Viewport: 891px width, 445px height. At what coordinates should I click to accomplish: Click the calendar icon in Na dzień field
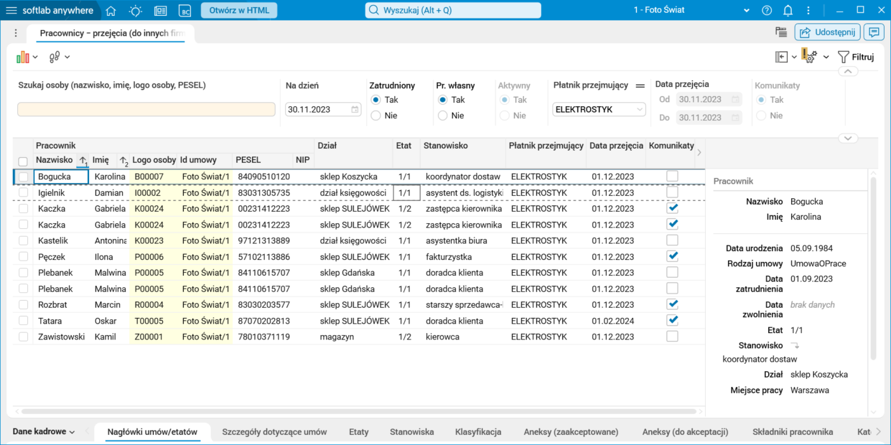[x=355, y=109]
